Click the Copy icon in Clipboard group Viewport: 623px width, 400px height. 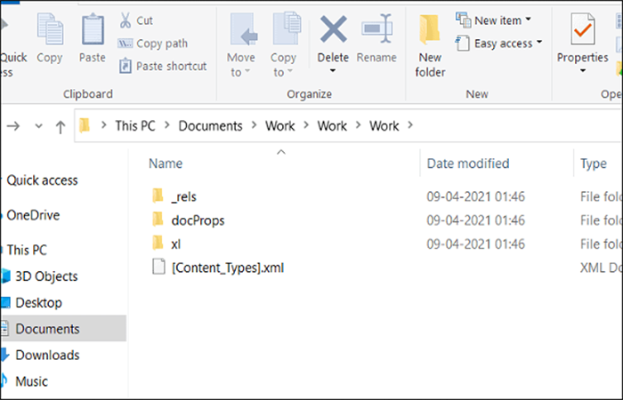[50, 29]
